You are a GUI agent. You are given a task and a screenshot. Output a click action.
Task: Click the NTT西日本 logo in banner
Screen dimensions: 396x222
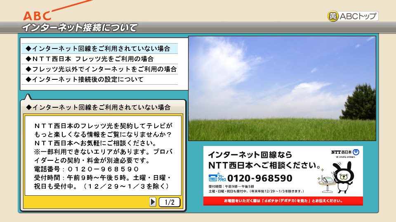click(345, 152)
